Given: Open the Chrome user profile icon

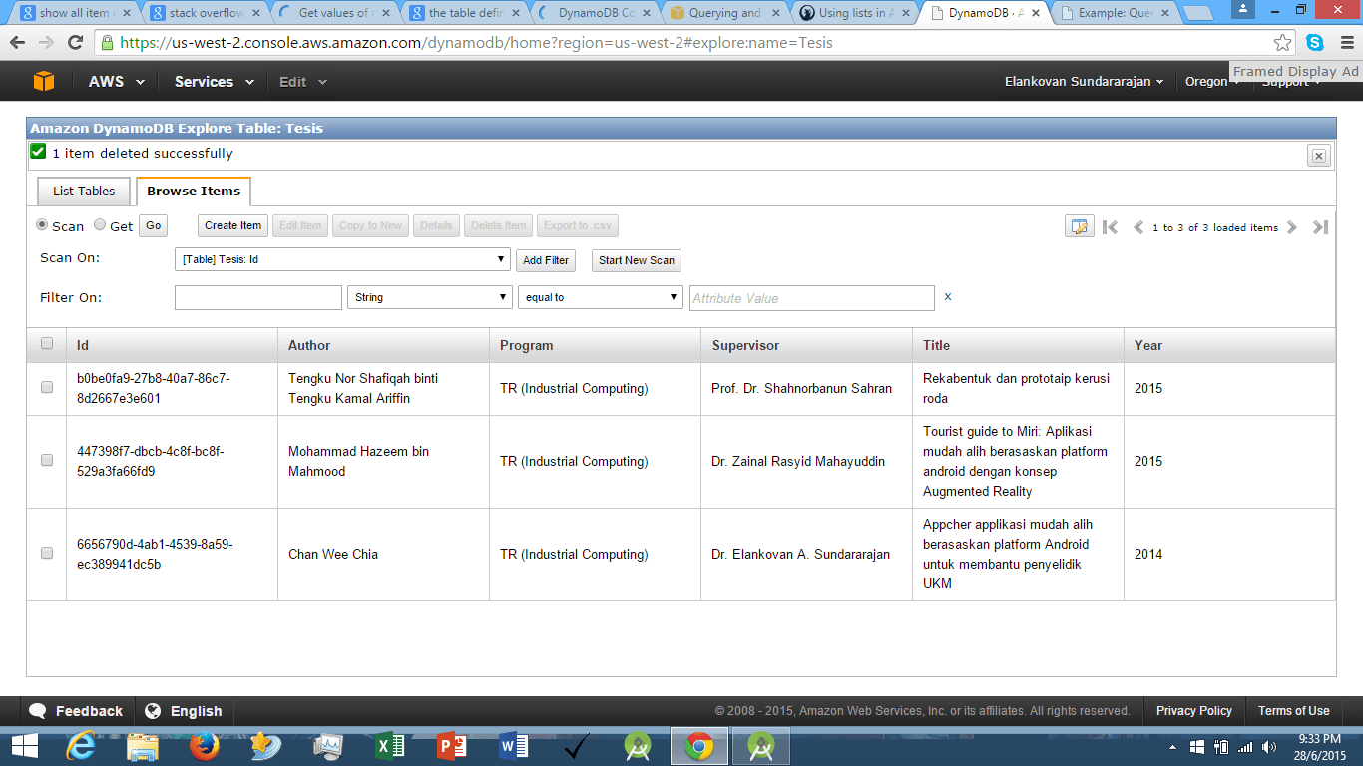Looking at the screenshot, I should click(1243, 9).
